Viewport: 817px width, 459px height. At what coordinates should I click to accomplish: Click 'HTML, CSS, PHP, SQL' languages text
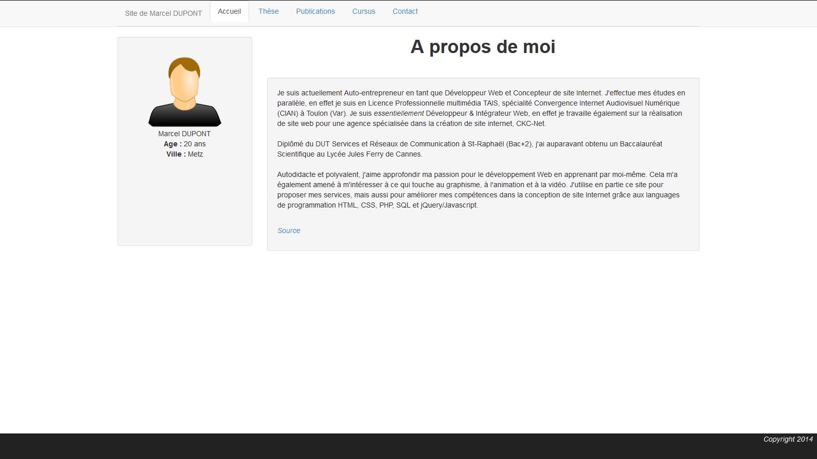point(374,205)
